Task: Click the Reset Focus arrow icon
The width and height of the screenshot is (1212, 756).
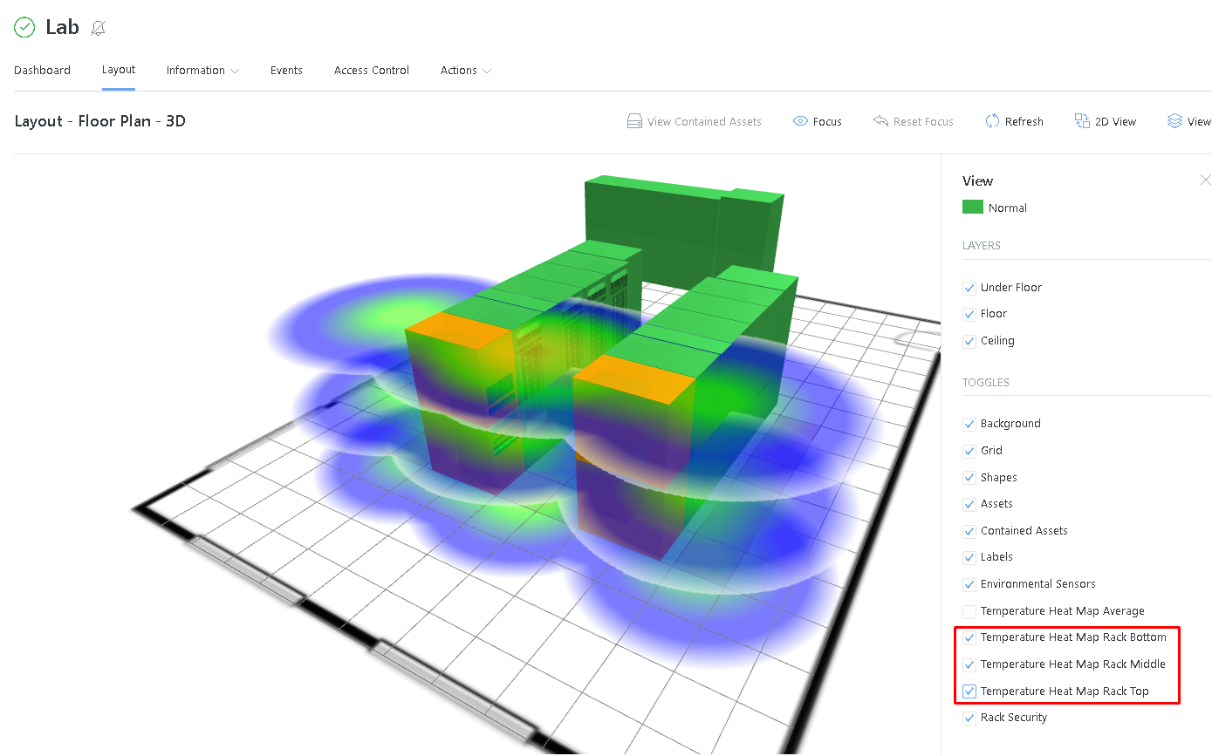Action: (x=882, y=121)
